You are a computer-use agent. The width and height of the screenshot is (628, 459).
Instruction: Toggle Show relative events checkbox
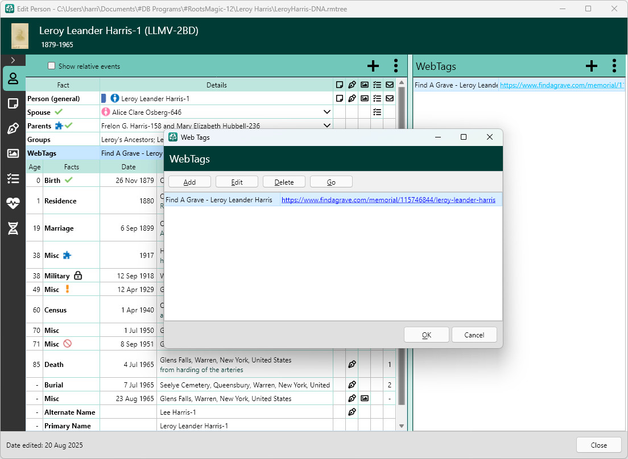(x=51, y=66)
